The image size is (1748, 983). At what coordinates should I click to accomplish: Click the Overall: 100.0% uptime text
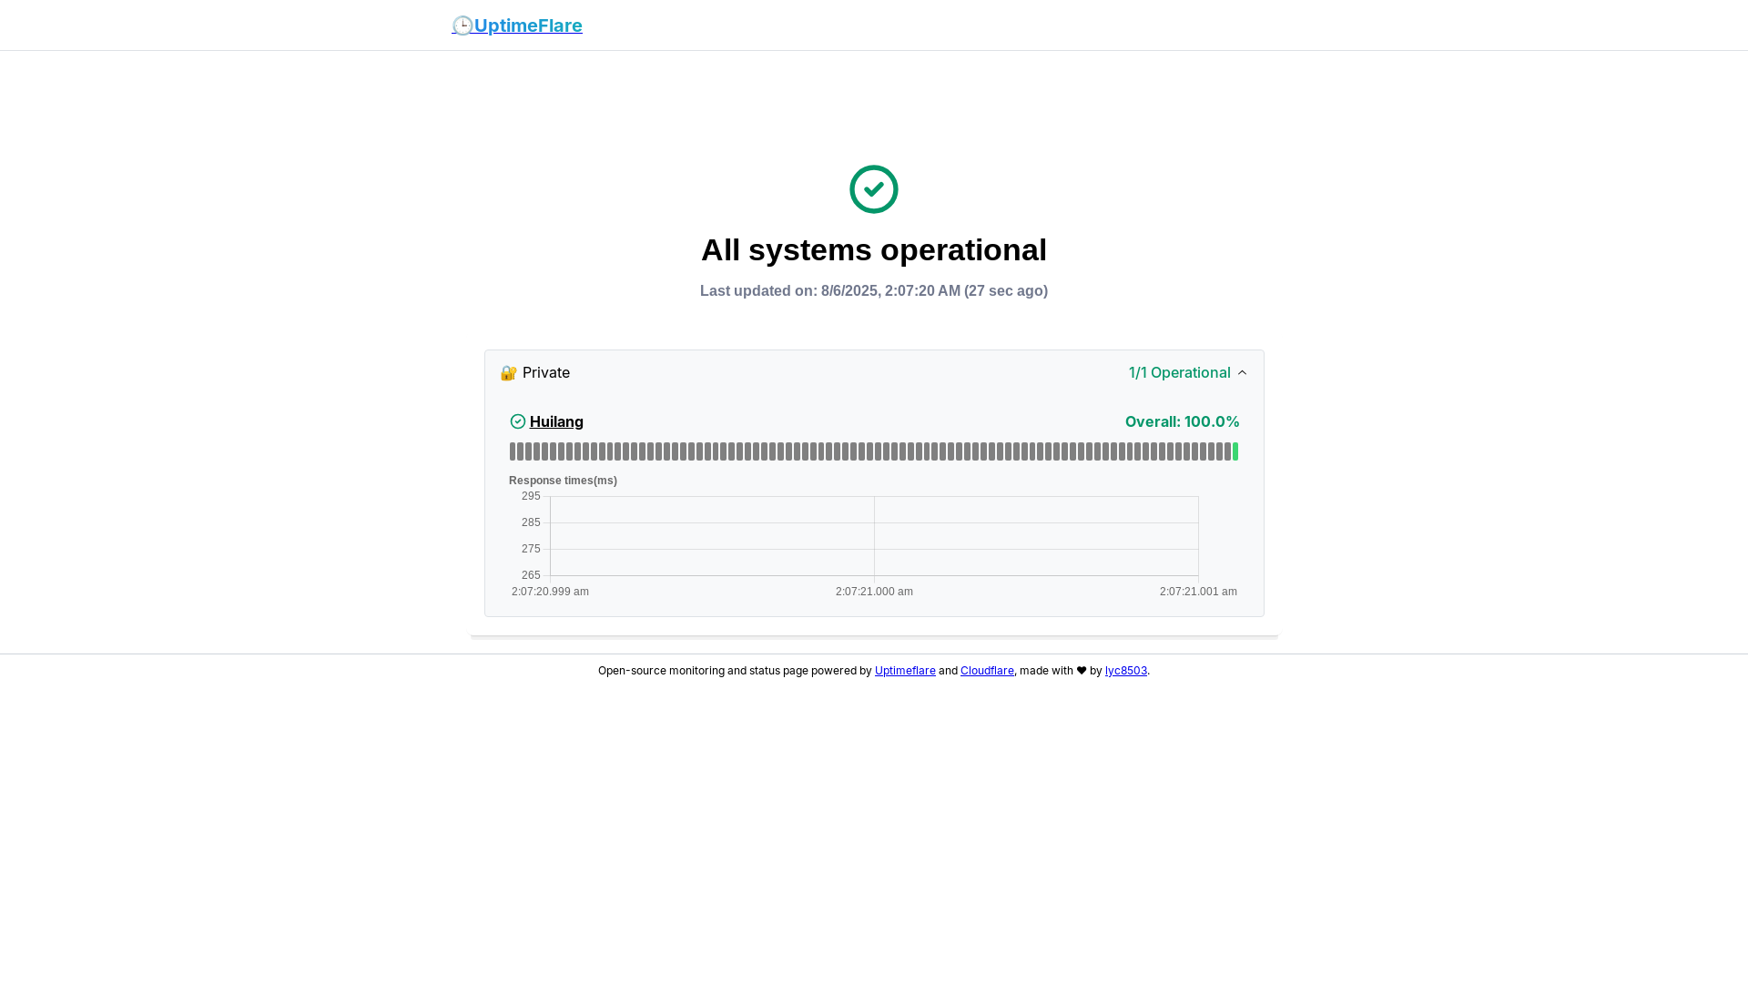point(1182,421)
